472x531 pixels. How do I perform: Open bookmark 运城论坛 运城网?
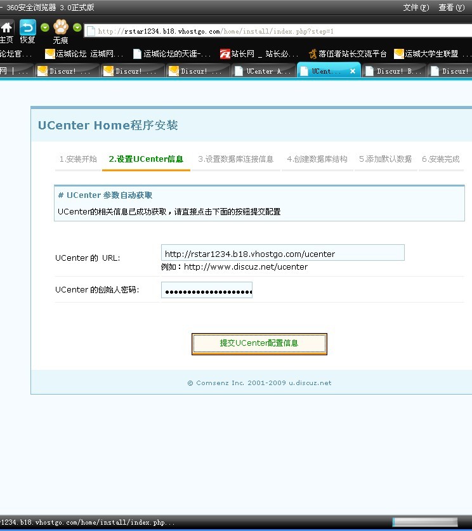[x=84, y=54]
